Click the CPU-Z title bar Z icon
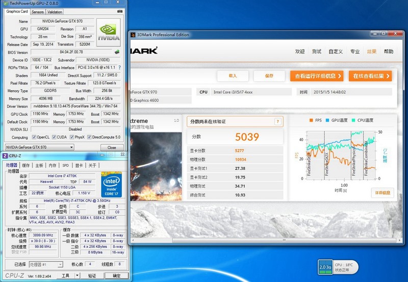This screenshot has width=408, height=282. (x=5, y=156)
